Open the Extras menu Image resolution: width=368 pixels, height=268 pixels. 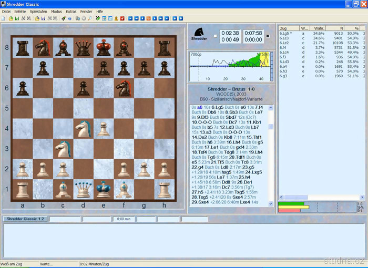pyautogui.click(x=71, y=11)
